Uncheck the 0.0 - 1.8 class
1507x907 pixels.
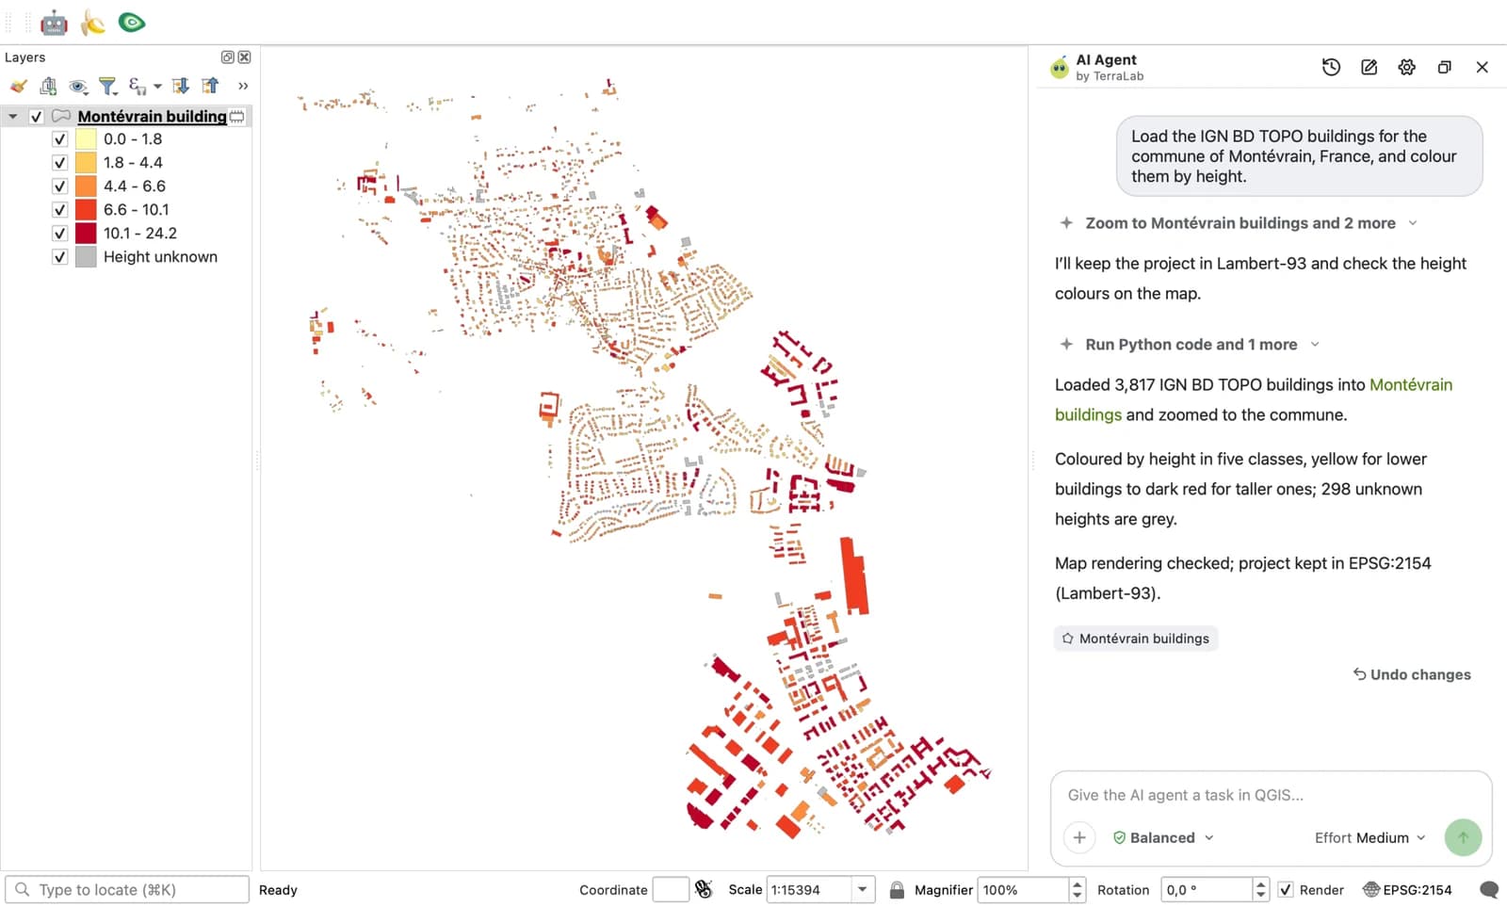coord(59,139)
